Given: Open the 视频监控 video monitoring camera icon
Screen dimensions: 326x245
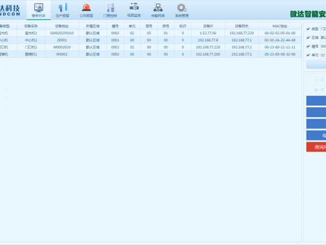Looking at the screenshot, I should click(x=134, y=9).
